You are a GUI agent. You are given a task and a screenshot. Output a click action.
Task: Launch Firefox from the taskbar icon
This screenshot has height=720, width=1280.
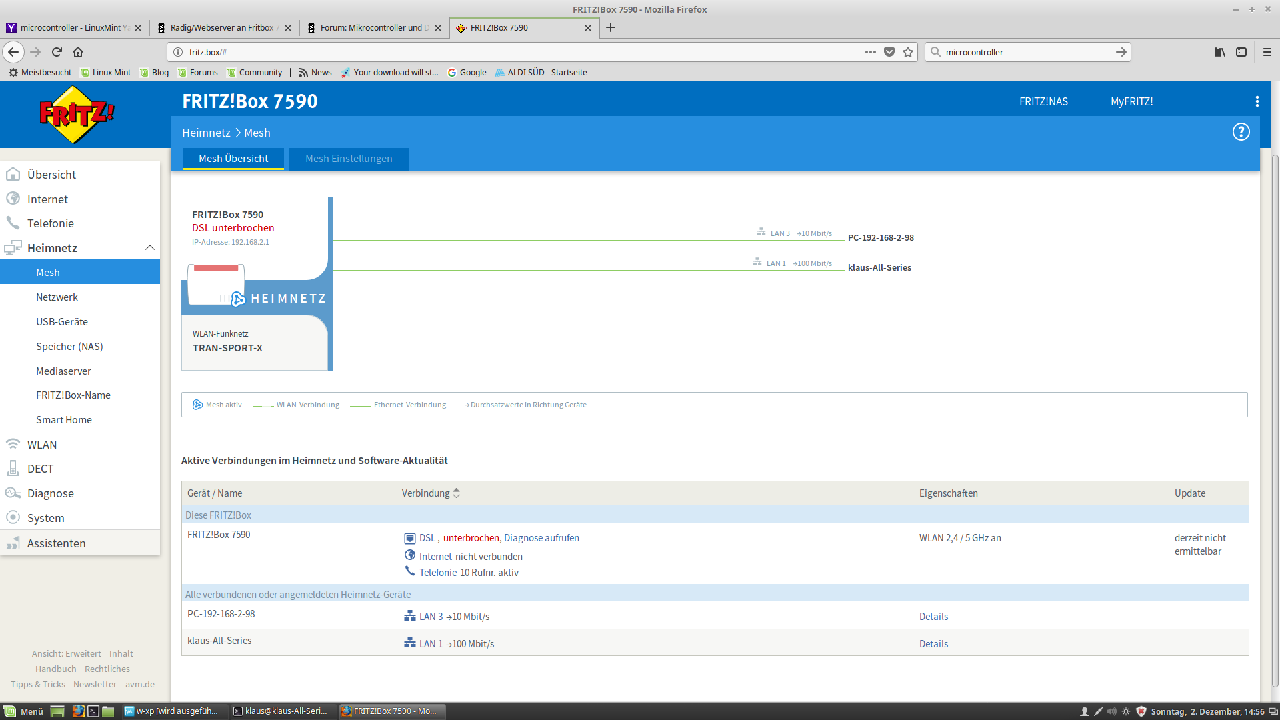78,711
